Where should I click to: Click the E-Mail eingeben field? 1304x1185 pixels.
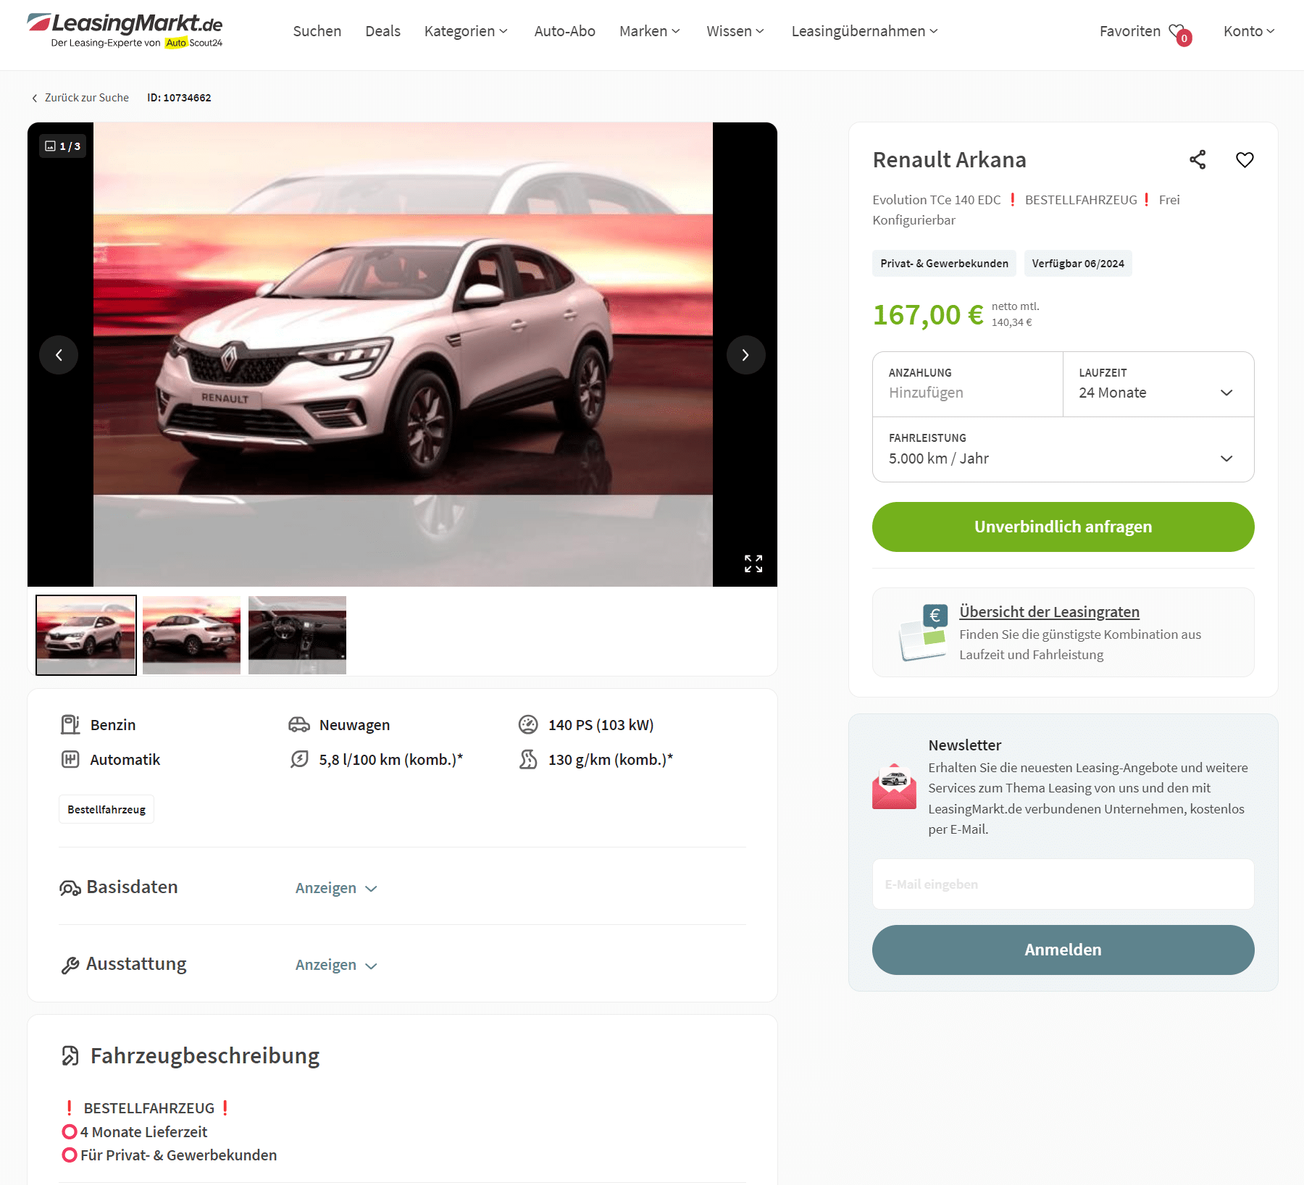coord(1063,884)
